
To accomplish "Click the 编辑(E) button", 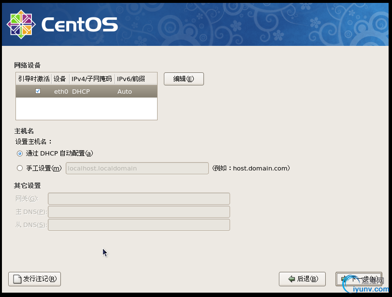I will [x=184, y=79].
